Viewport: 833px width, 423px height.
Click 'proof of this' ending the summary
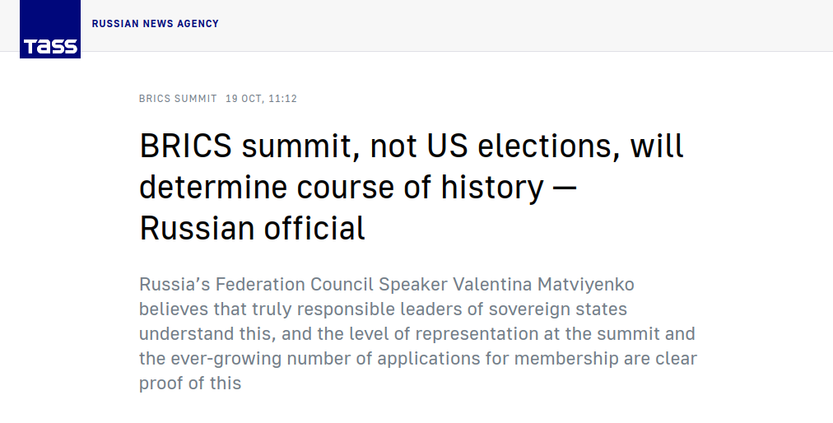(190, 383)
